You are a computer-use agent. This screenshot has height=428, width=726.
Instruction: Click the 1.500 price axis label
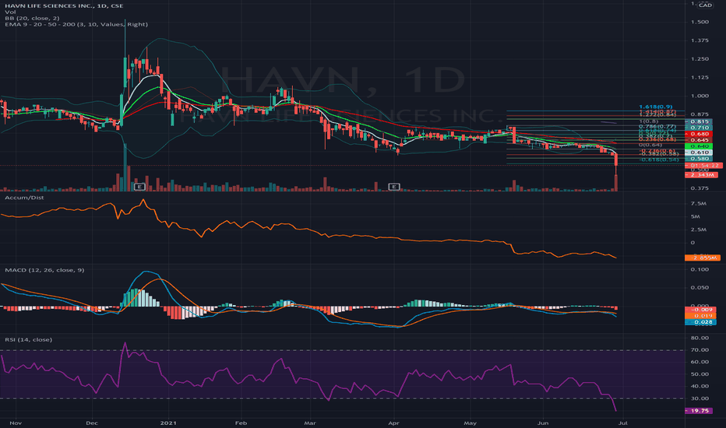click(x=700, y=22)
